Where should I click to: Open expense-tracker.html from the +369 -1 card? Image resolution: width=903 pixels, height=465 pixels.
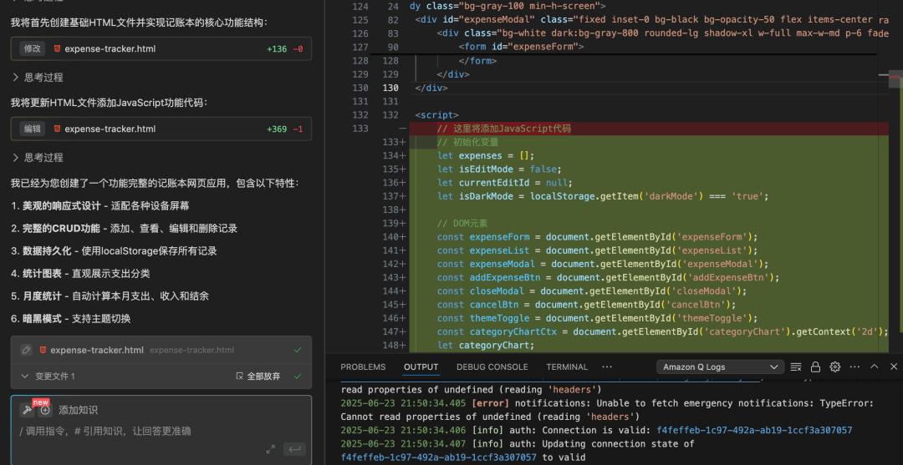[x=110, y=129]
